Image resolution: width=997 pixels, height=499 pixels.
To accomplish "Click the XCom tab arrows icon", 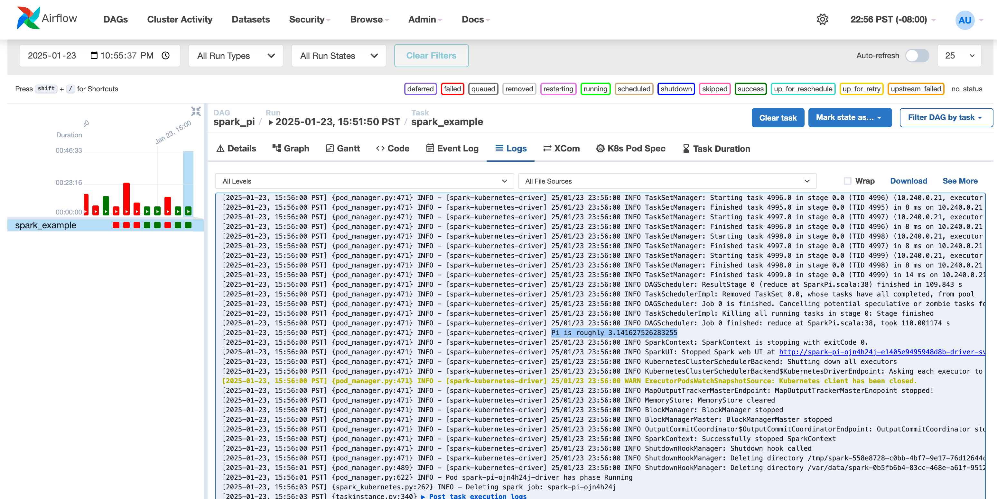I will [547, 149].
